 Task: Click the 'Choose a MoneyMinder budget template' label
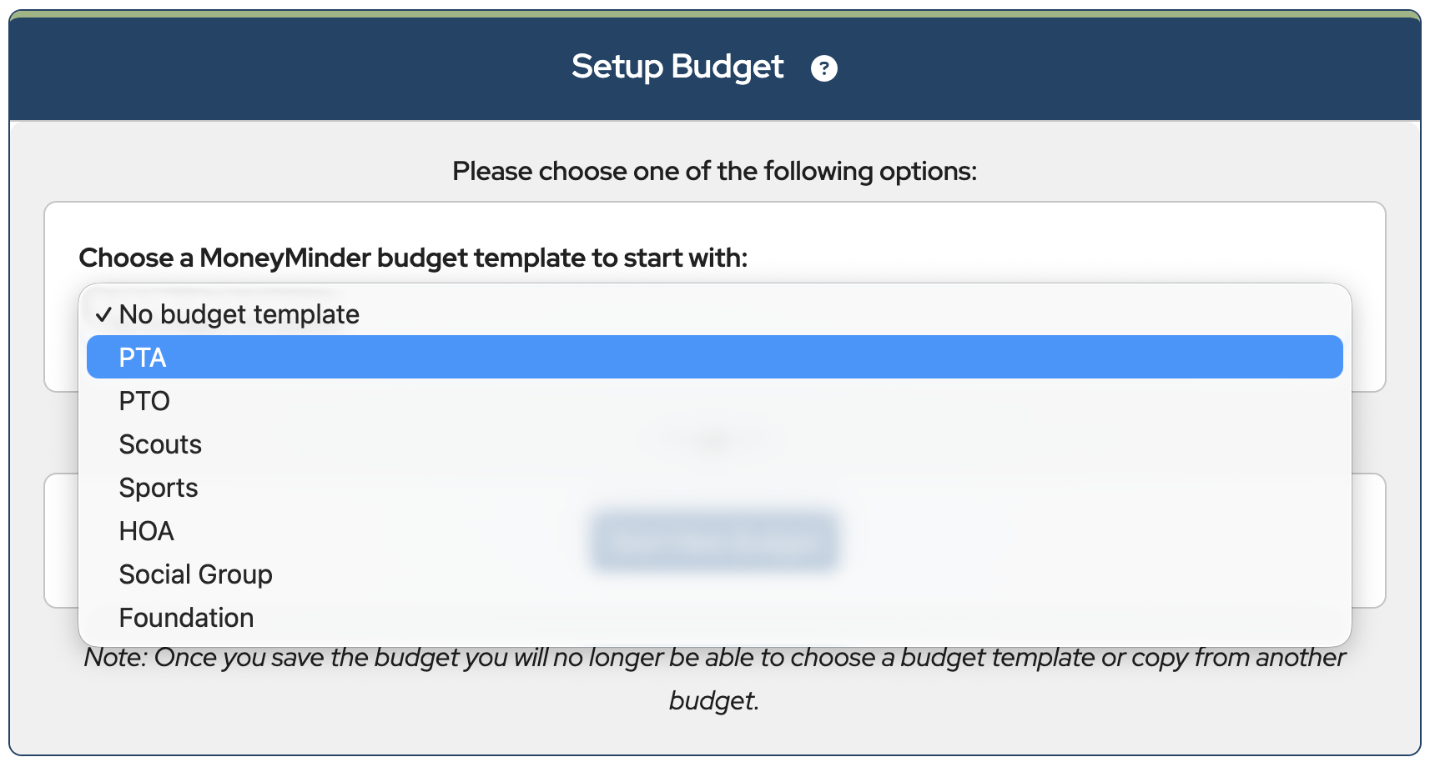413,258
